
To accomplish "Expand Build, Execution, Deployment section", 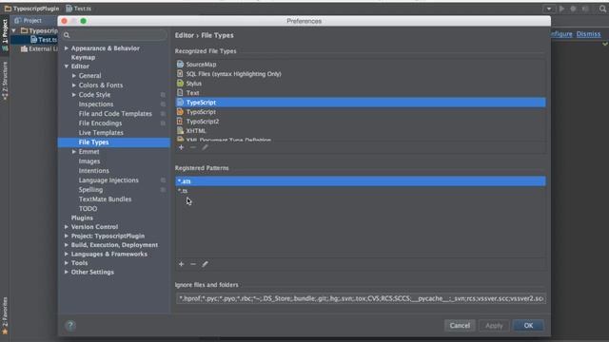I will pos(67,245).
